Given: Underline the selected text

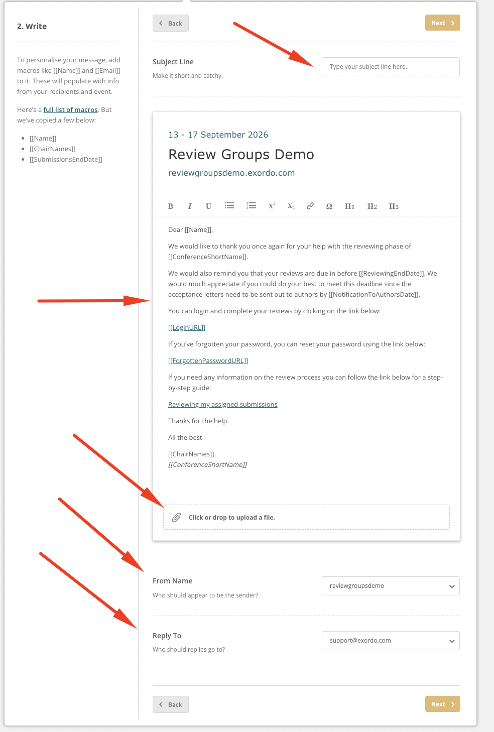Looking at the screenshot, I should point(208,206).
